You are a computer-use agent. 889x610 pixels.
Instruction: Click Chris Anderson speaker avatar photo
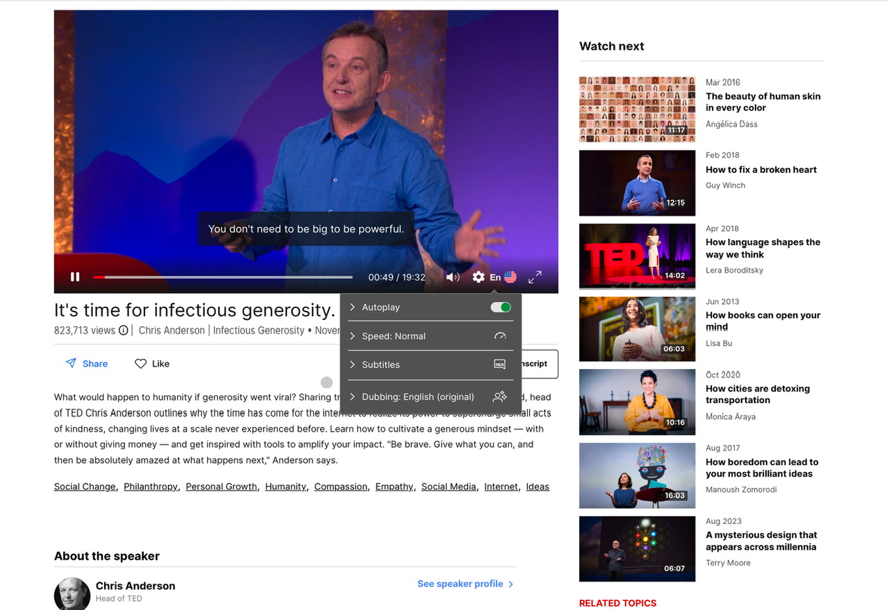(x=72, y=594)
